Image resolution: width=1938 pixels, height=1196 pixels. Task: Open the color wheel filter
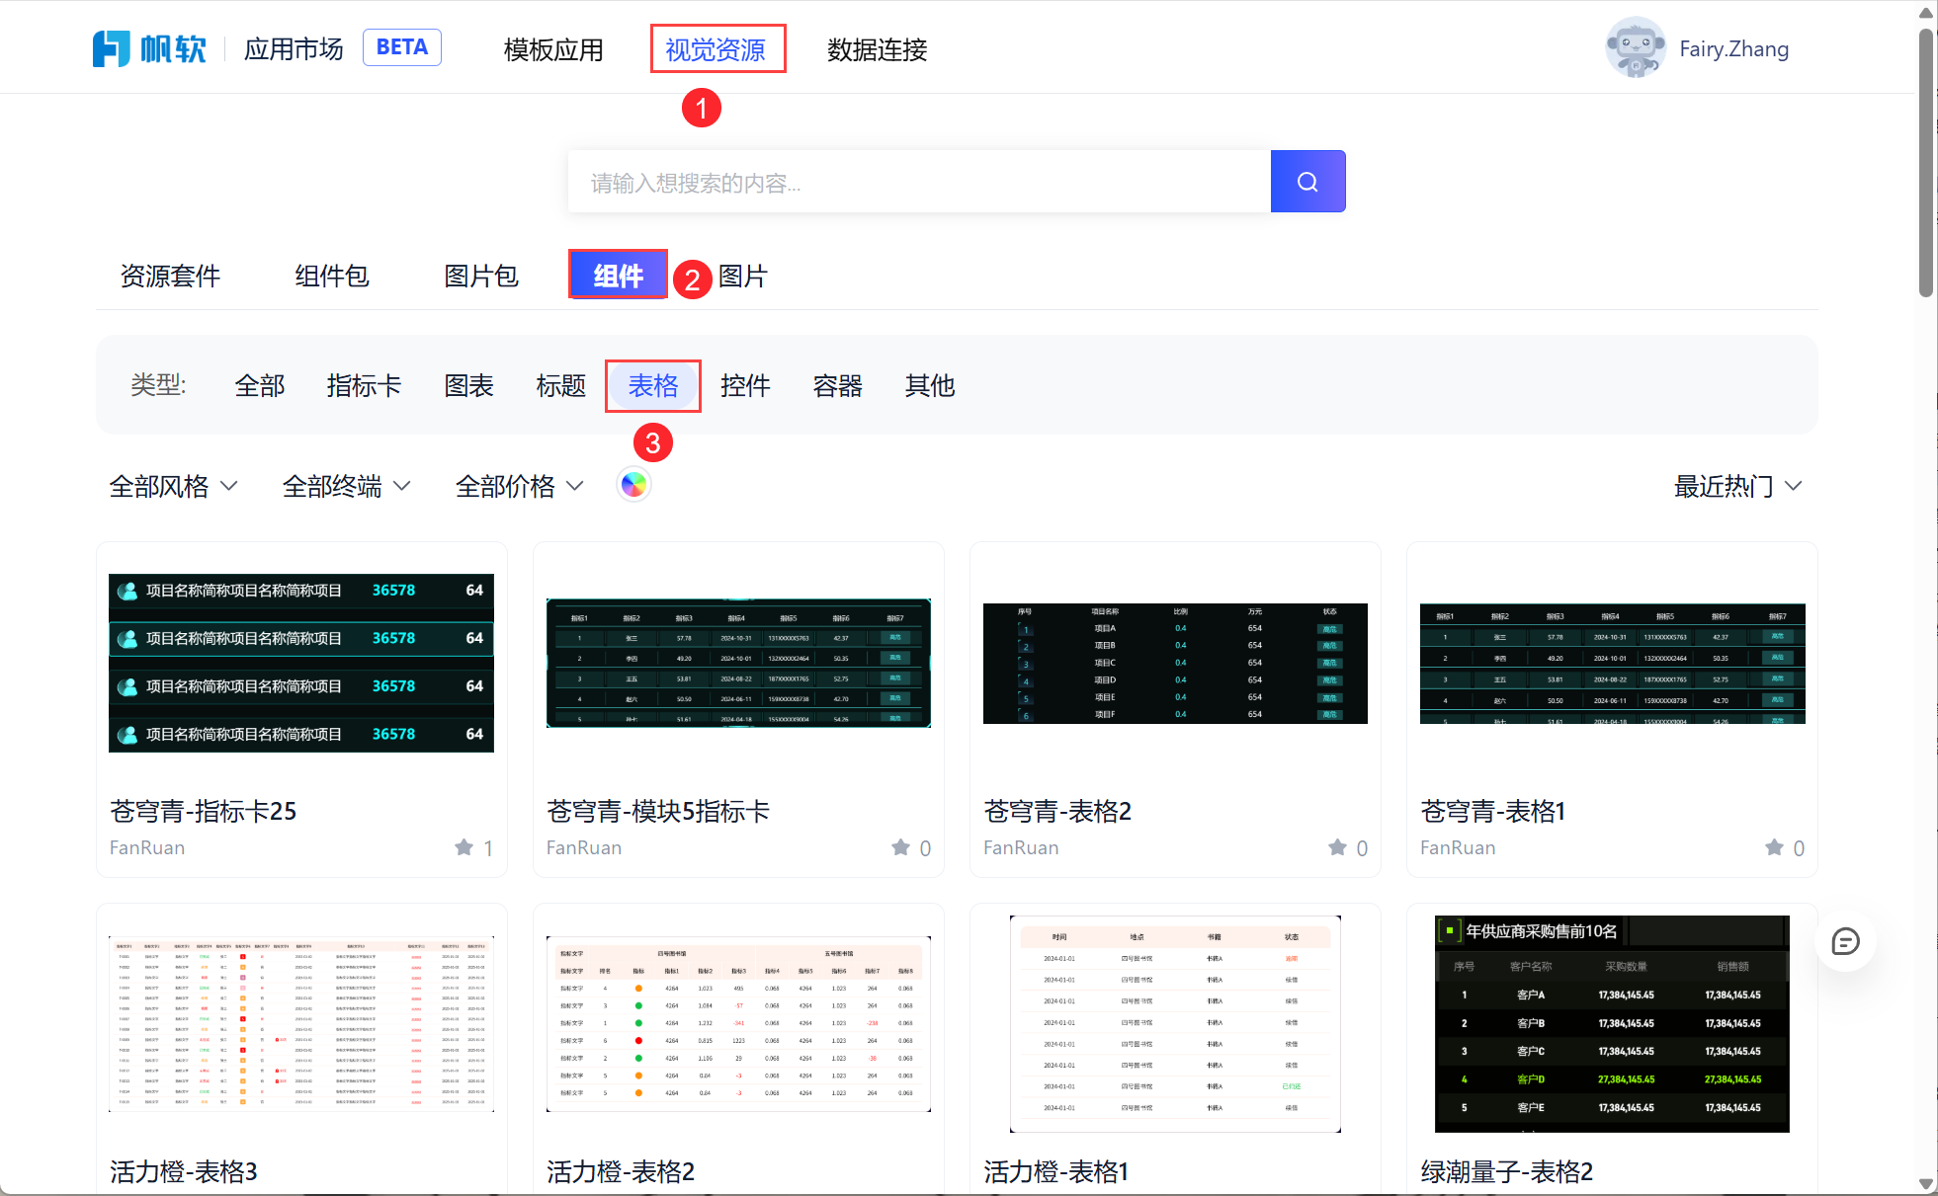click(x=633, y=485)
